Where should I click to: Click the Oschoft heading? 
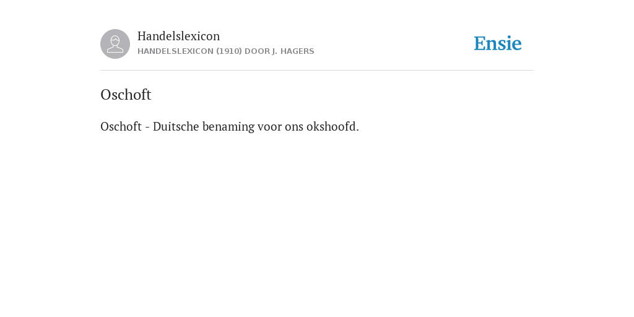[126, 95]
